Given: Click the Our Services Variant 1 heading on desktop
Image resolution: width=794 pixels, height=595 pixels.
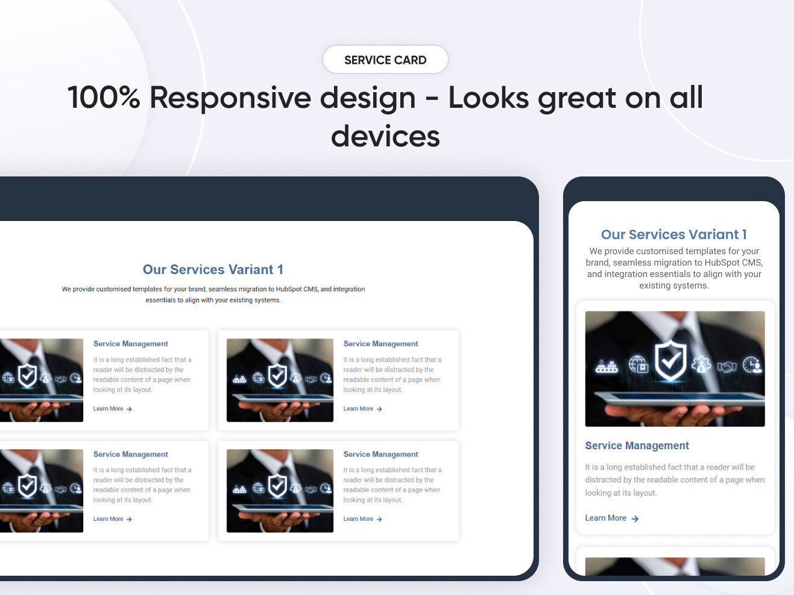Looking at the screenshot, I should [213, 269].
